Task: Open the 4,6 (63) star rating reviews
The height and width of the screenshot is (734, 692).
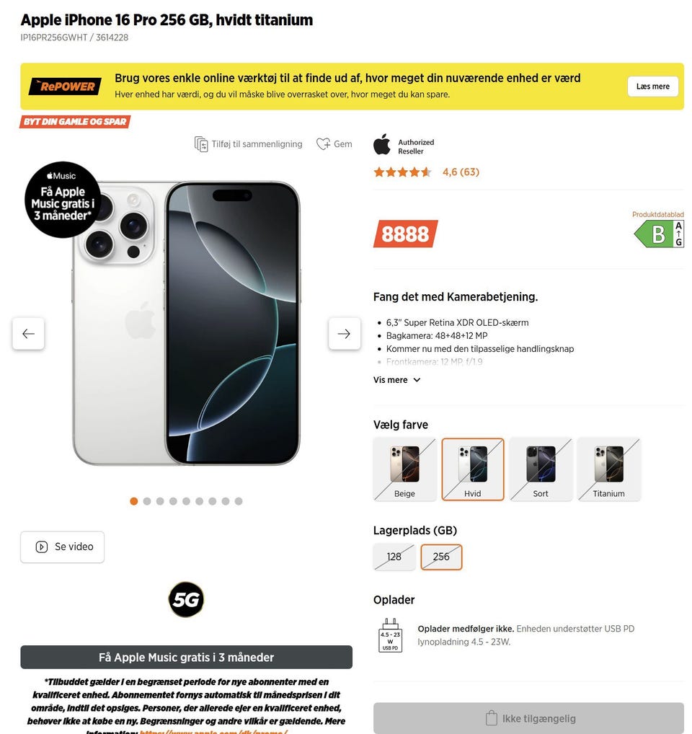Action: point(426,172)
